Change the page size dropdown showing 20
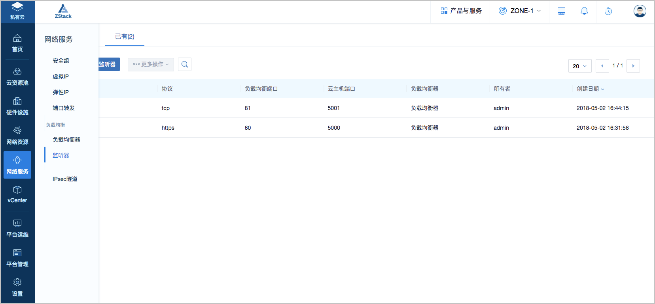Viewport: 655px width, 304px height. pyautogui.click(x=579, y=66)
